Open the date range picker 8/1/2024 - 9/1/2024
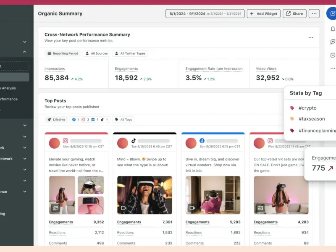Screen dimensions: 336x252 pyautogui.click(x=205, y=13)
